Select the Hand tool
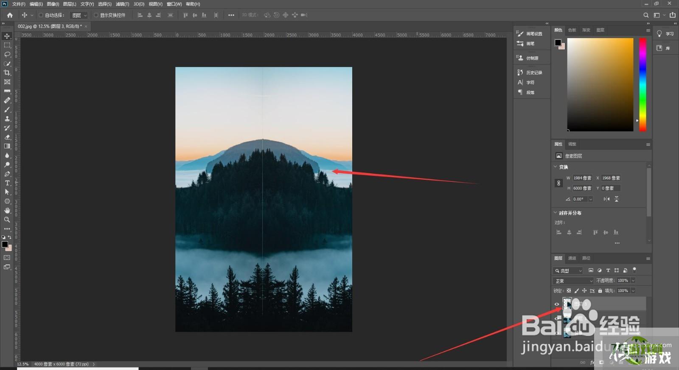The width and height of the screenshot is (679, 370). pos(7,211)
